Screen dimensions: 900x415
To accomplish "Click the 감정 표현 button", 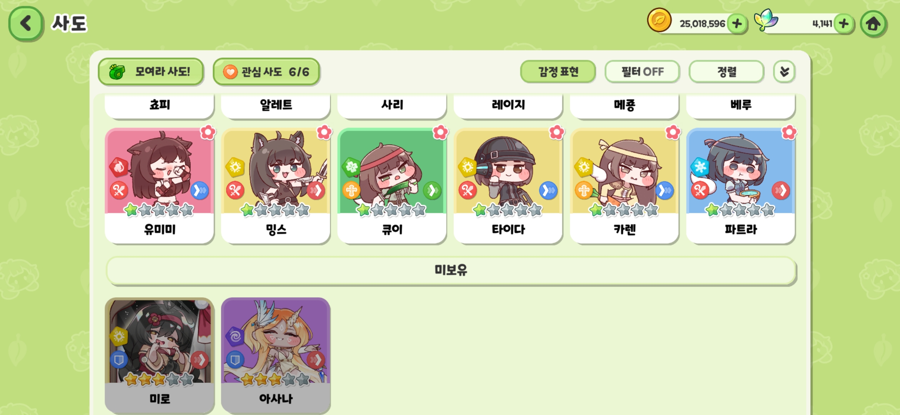I will pos(558,71).
